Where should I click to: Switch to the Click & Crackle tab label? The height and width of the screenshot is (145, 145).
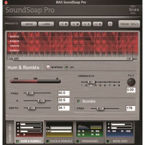(61, 141)
